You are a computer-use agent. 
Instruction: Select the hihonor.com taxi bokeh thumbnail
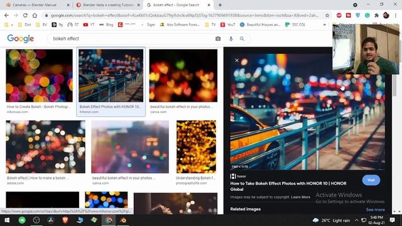[x=111, y=75]
